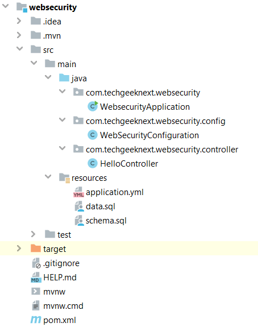
Task: Expand the test folder
Action: [33, 234]
